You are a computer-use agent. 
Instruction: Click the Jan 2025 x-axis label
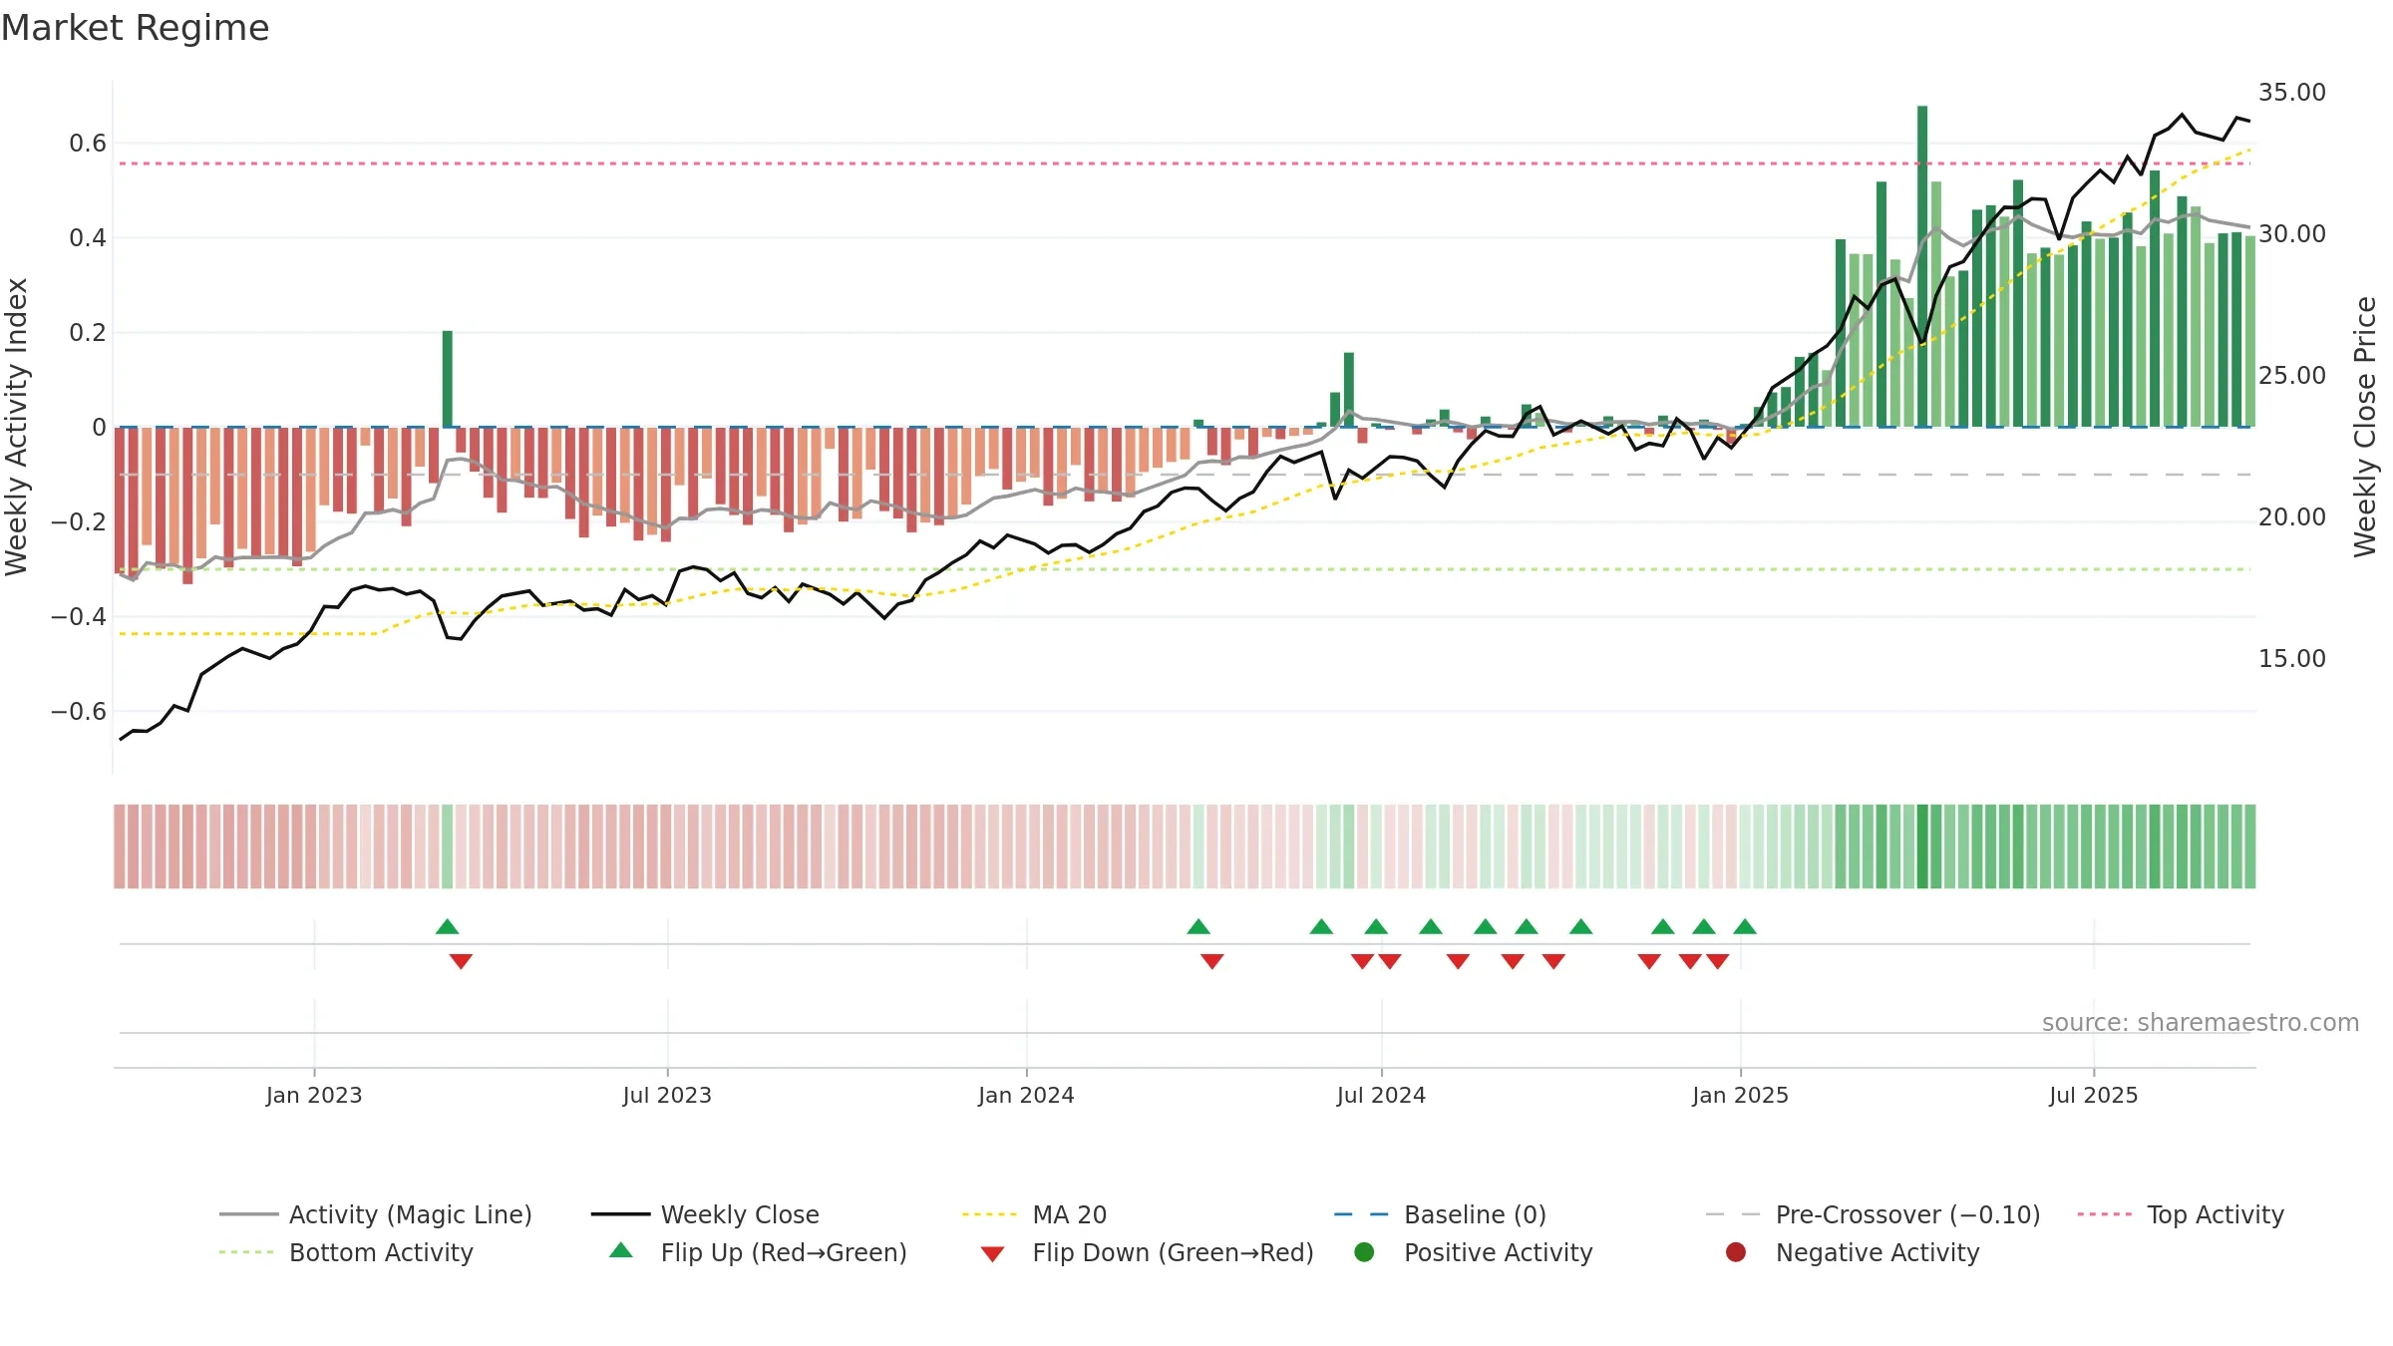coord(1740,1095)
